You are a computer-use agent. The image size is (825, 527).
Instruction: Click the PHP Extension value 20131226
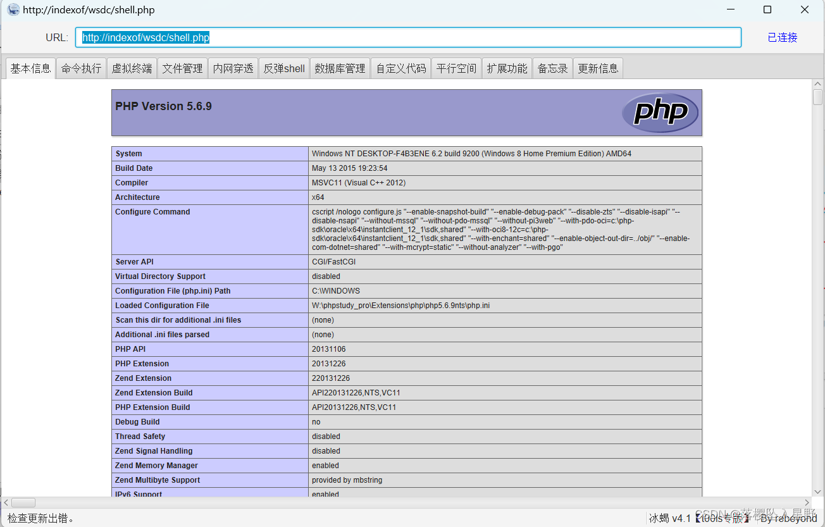328,364
